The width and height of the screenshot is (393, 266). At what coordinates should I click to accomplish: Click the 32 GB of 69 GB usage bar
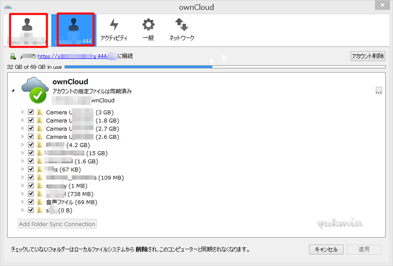tap(225, 67)
